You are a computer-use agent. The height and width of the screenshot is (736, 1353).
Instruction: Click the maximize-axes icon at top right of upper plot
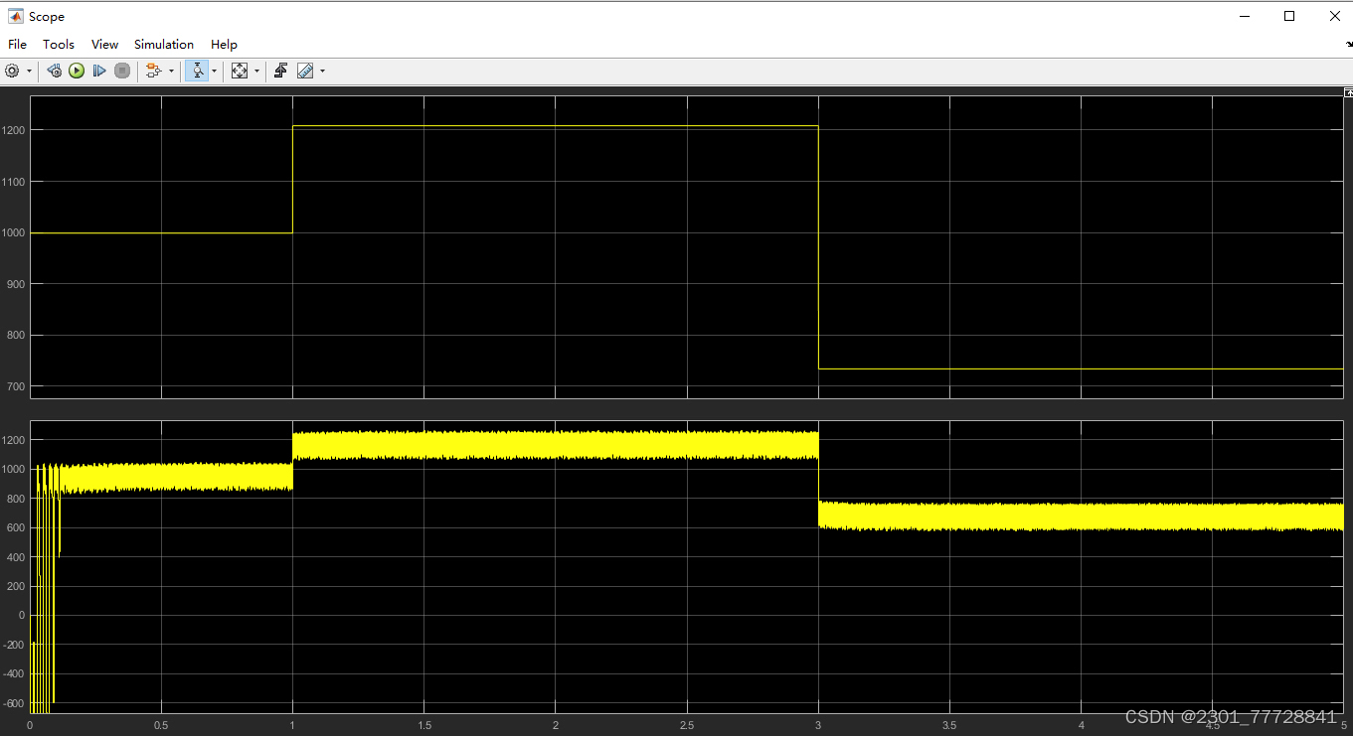1348,91
